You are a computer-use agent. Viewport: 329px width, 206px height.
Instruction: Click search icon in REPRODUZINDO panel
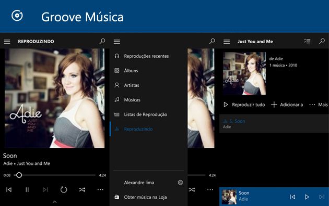click(x=102, y=41)
